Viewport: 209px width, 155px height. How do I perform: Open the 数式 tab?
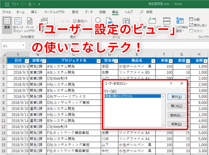click(x=75, y=12)
